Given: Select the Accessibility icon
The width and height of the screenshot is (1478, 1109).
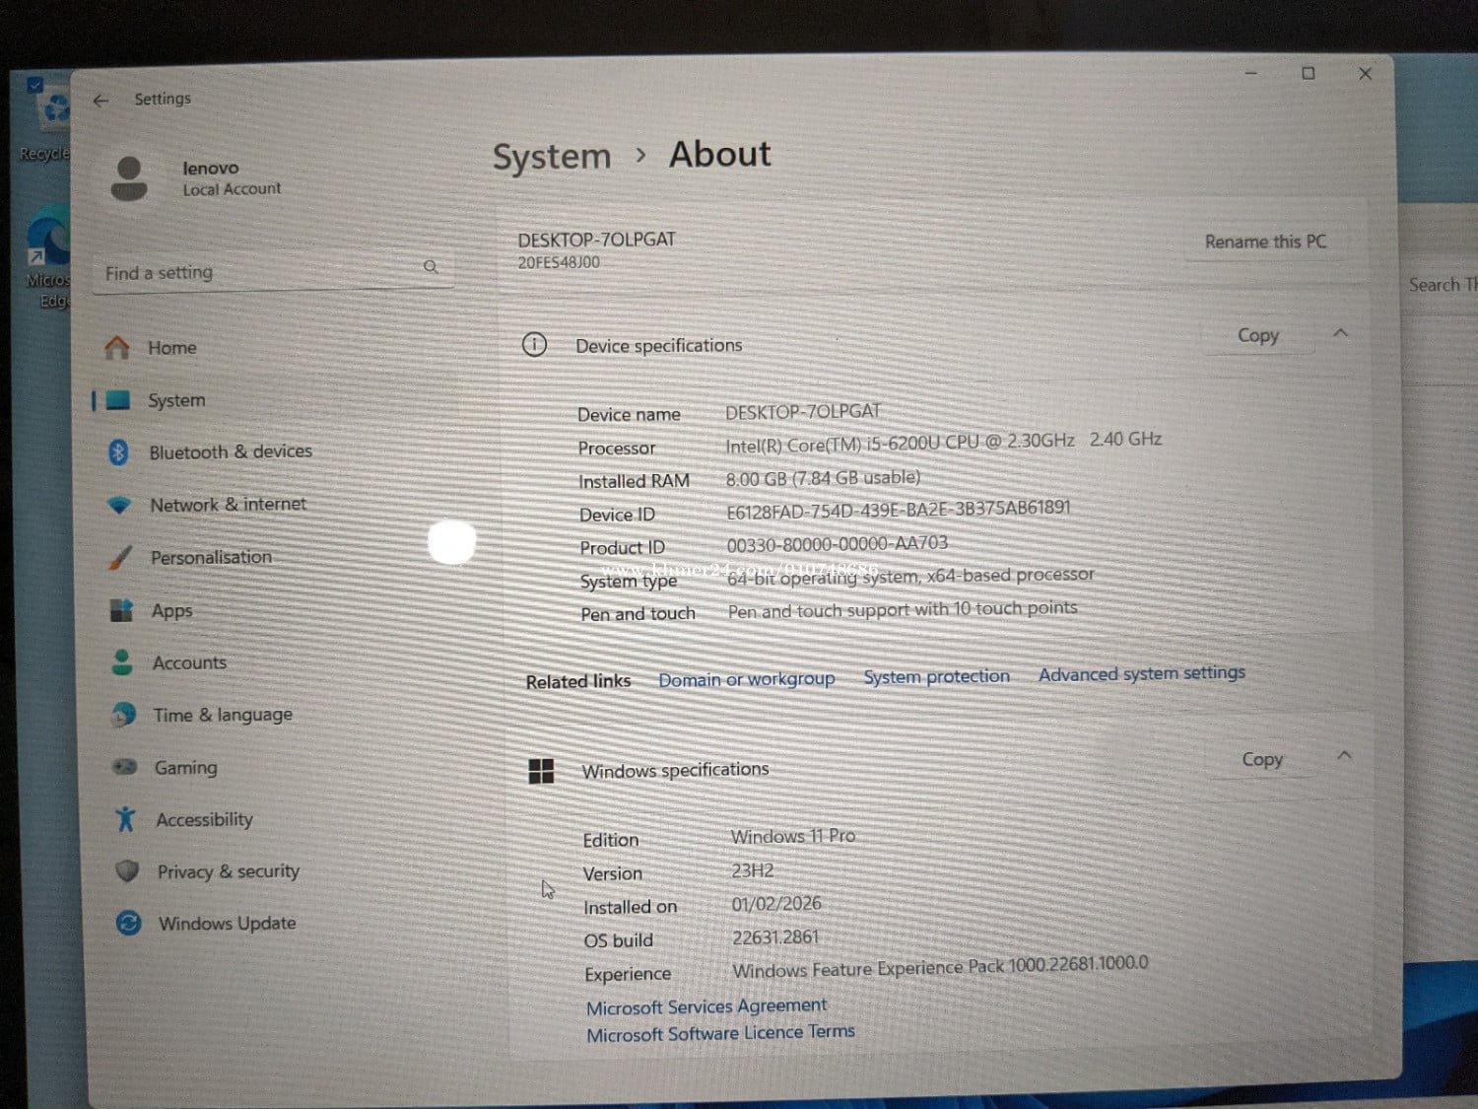Looking at the screenshot, I should (x=125, y=819).
